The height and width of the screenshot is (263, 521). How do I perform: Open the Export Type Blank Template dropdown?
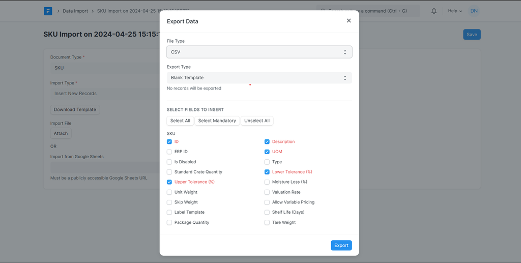tap(259, 78)
